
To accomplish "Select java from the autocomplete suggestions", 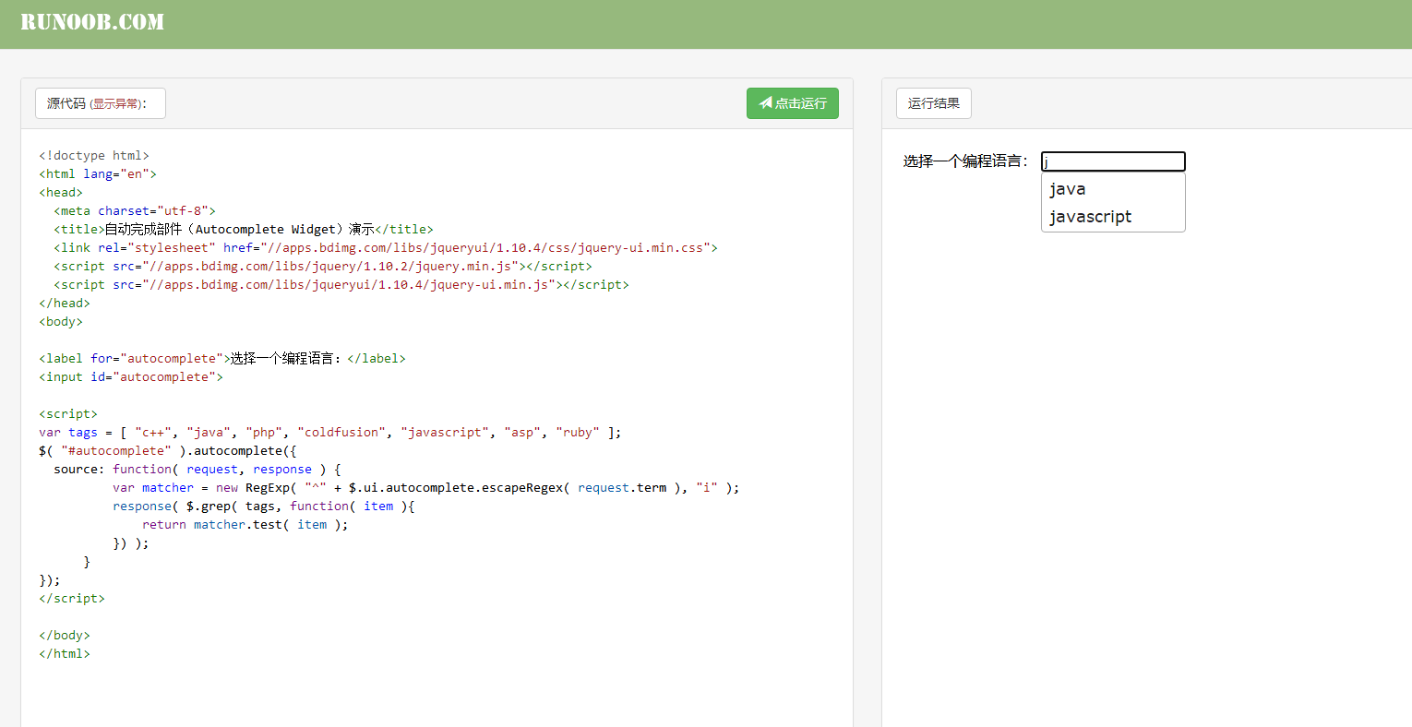I will click(1067, 189).
